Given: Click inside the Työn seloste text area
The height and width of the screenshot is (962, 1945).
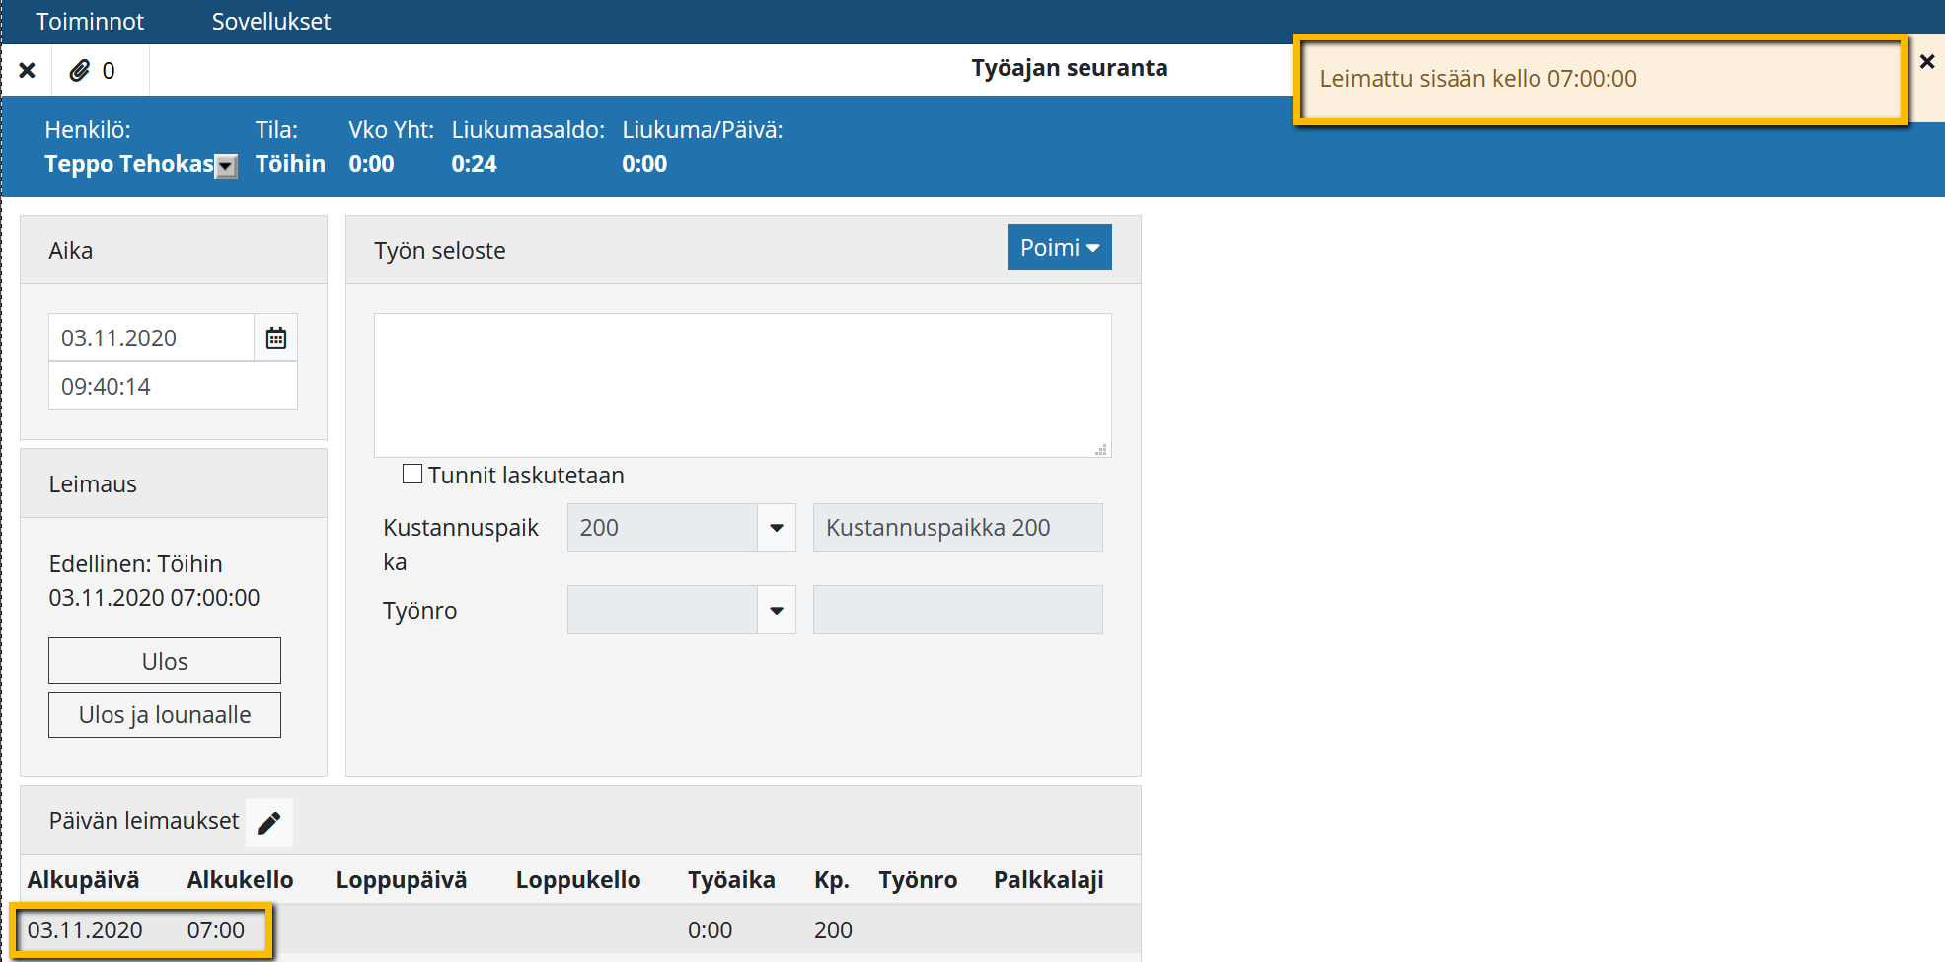Looking at the screenshot, I should click(x=742, y=385).
